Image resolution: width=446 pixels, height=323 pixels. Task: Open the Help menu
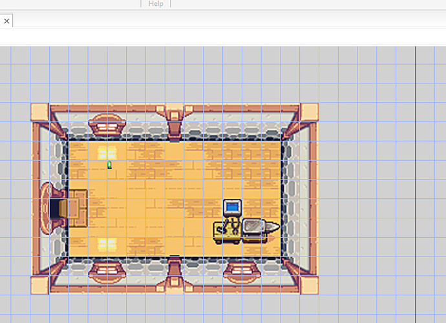click(156, 4)
